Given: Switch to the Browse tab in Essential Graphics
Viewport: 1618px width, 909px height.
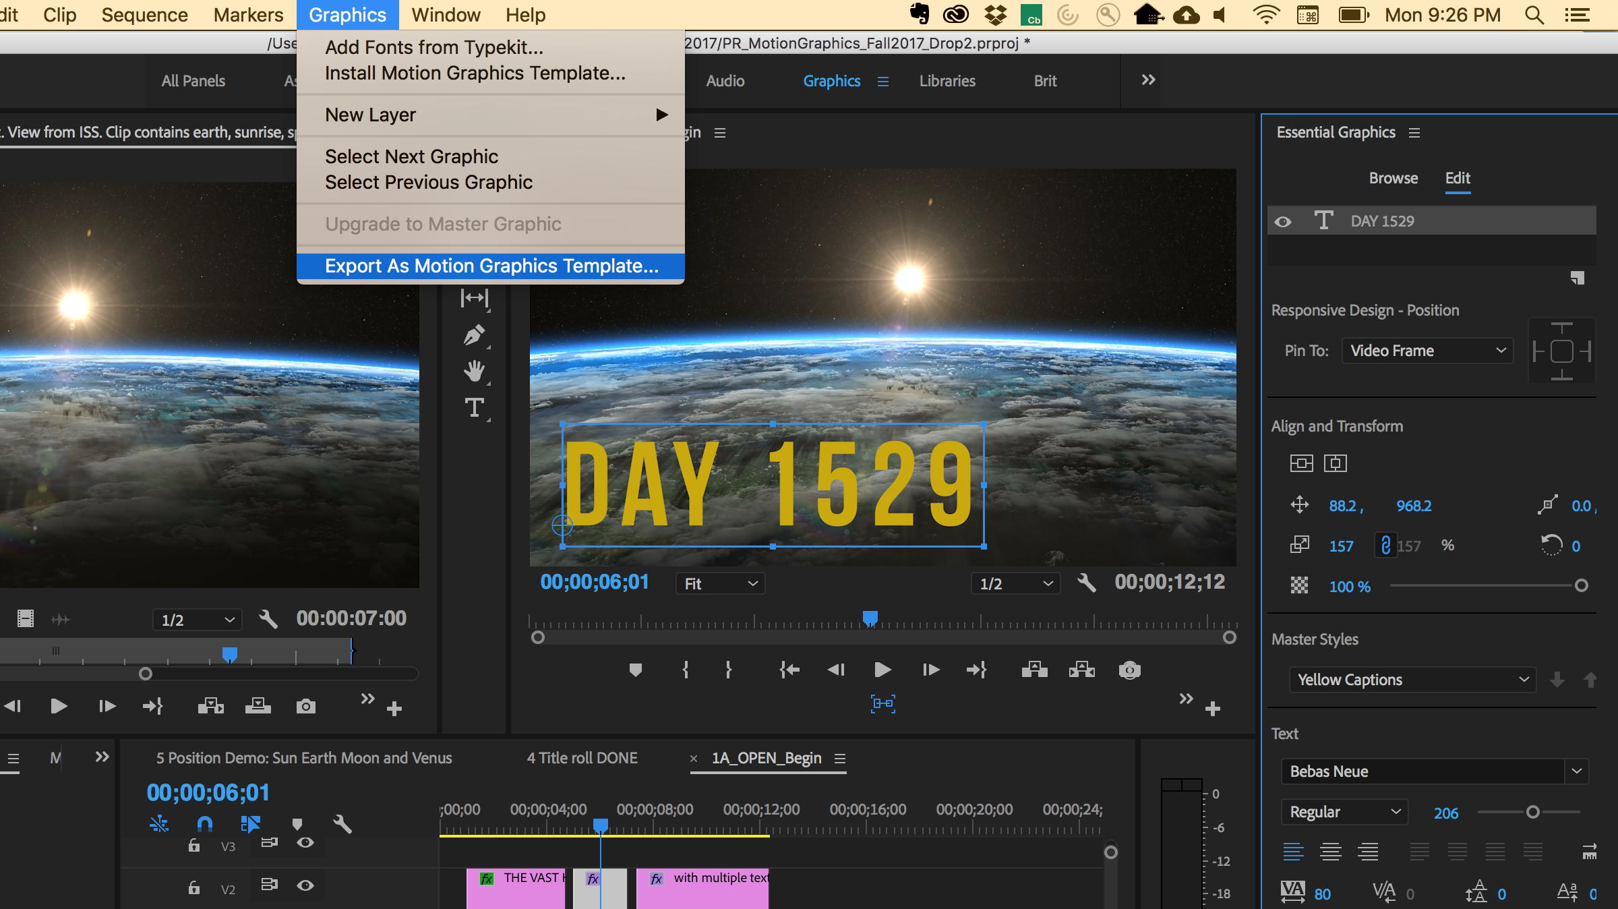Looking at the screenshot, I should coord(1394,178).
